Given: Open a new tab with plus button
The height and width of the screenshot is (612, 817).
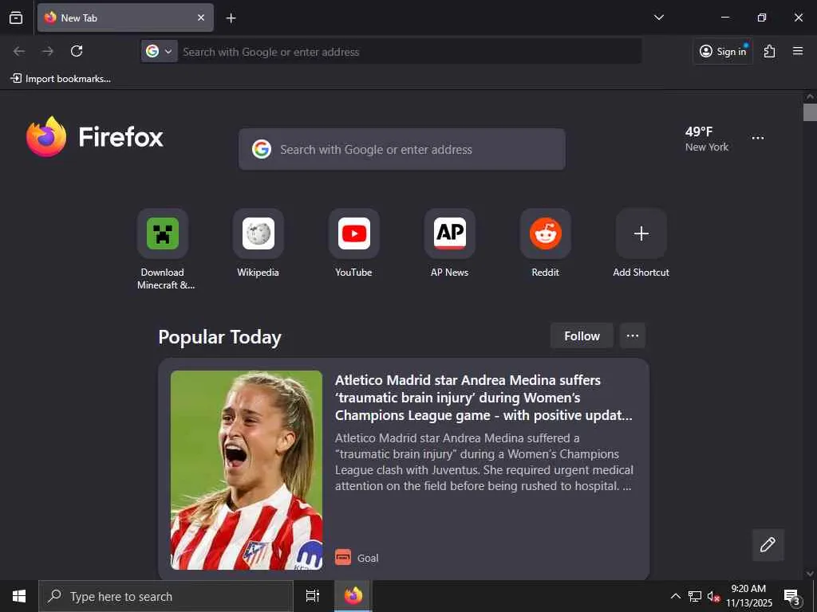Looking at the screenshot, I should [x=231, y=18].
